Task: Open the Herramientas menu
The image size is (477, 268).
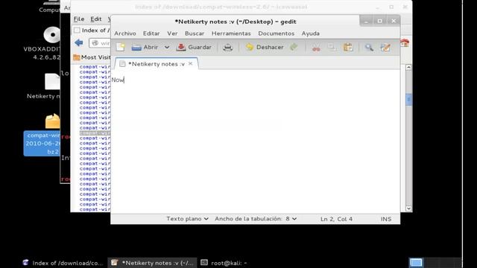Action: tap(231, 33)
